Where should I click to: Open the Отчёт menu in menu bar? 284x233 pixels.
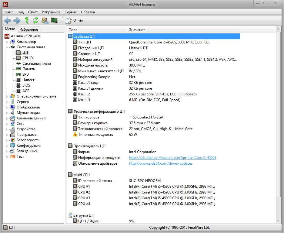point(33,12)
